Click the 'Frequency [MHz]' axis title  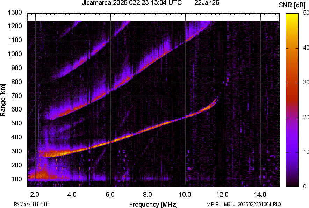point(153,204)
